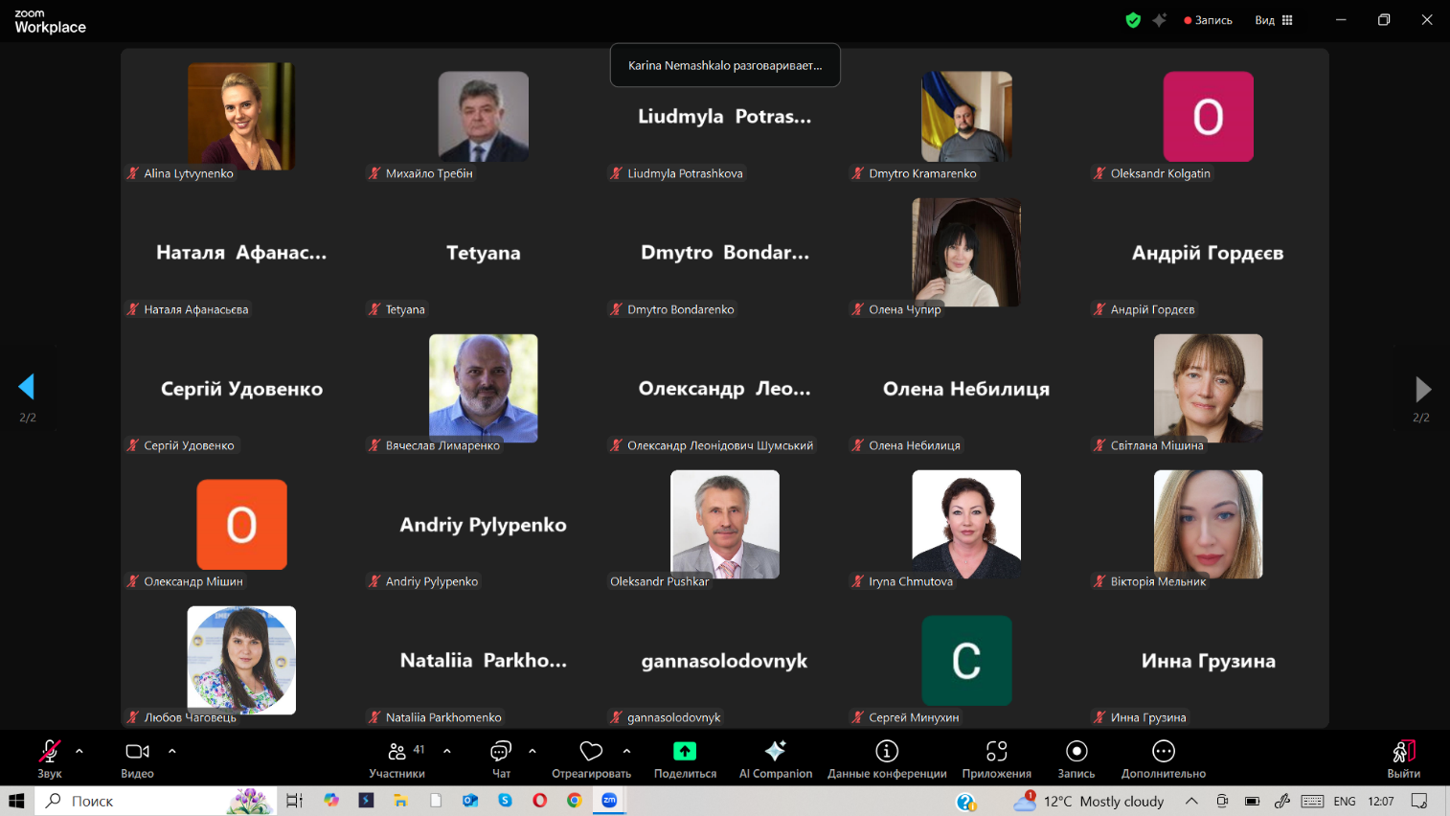The width and height of the screenshot is (1450, 816).
Task: Switch input language via ENG indicator
Action: point(1345,801)
